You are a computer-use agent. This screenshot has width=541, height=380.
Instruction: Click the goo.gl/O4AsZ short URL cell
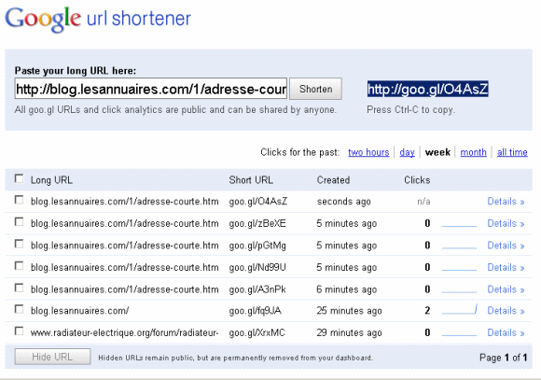[x=258, y=202]
